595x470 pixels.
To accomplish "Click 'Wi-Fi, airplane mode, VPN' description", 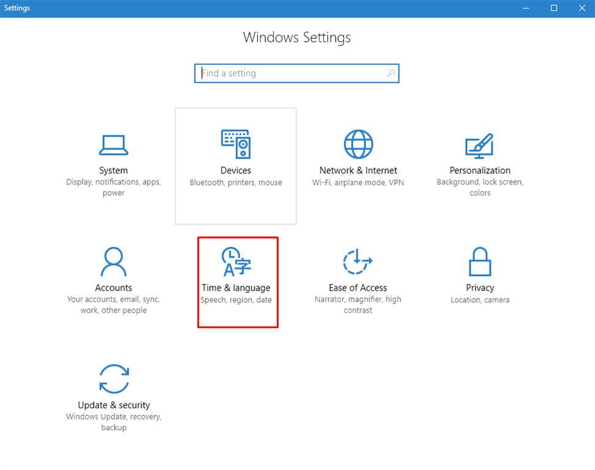I will coord(358,182).
